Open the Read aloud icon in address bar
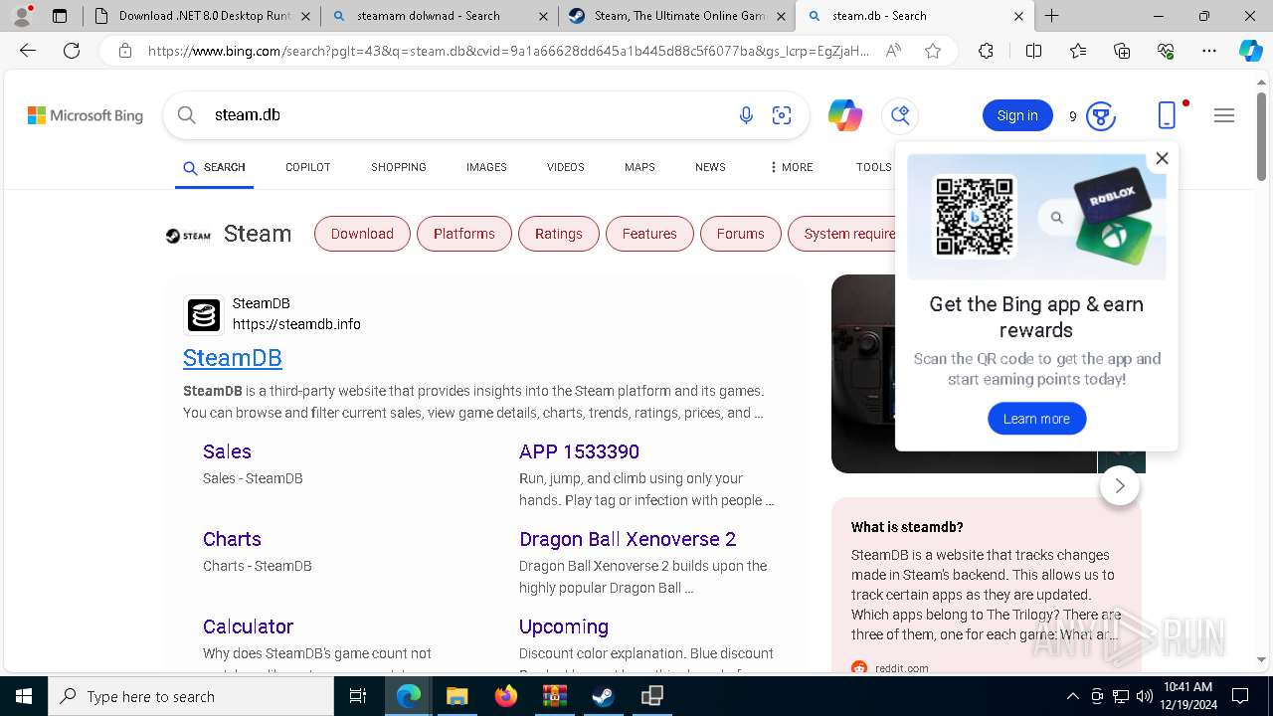This screenshot has height=716, width=1273. (893, 51)
